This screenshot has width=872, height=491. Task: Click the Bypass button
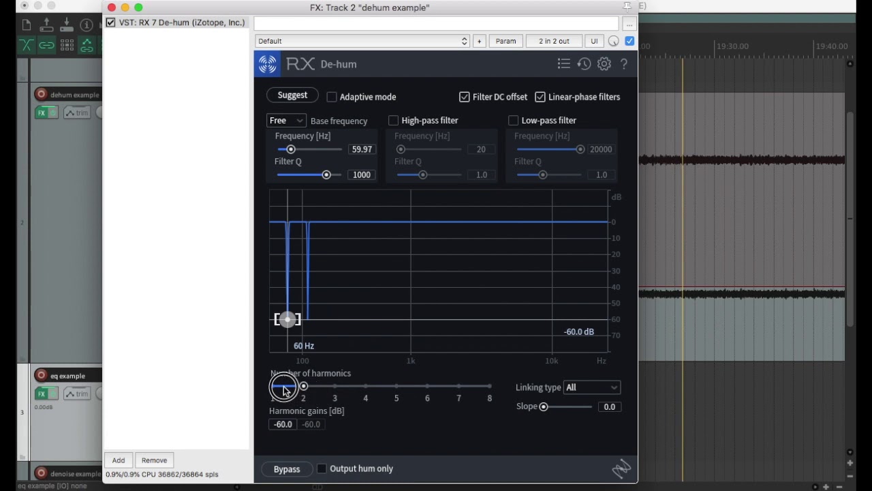(x=287, y=469)
